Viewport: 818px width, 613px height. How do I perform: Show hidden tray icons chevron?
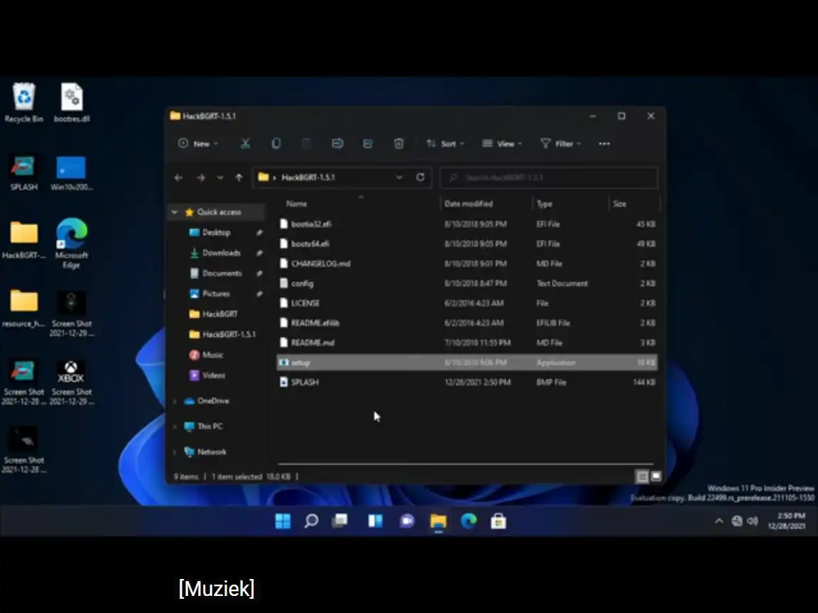719,521
